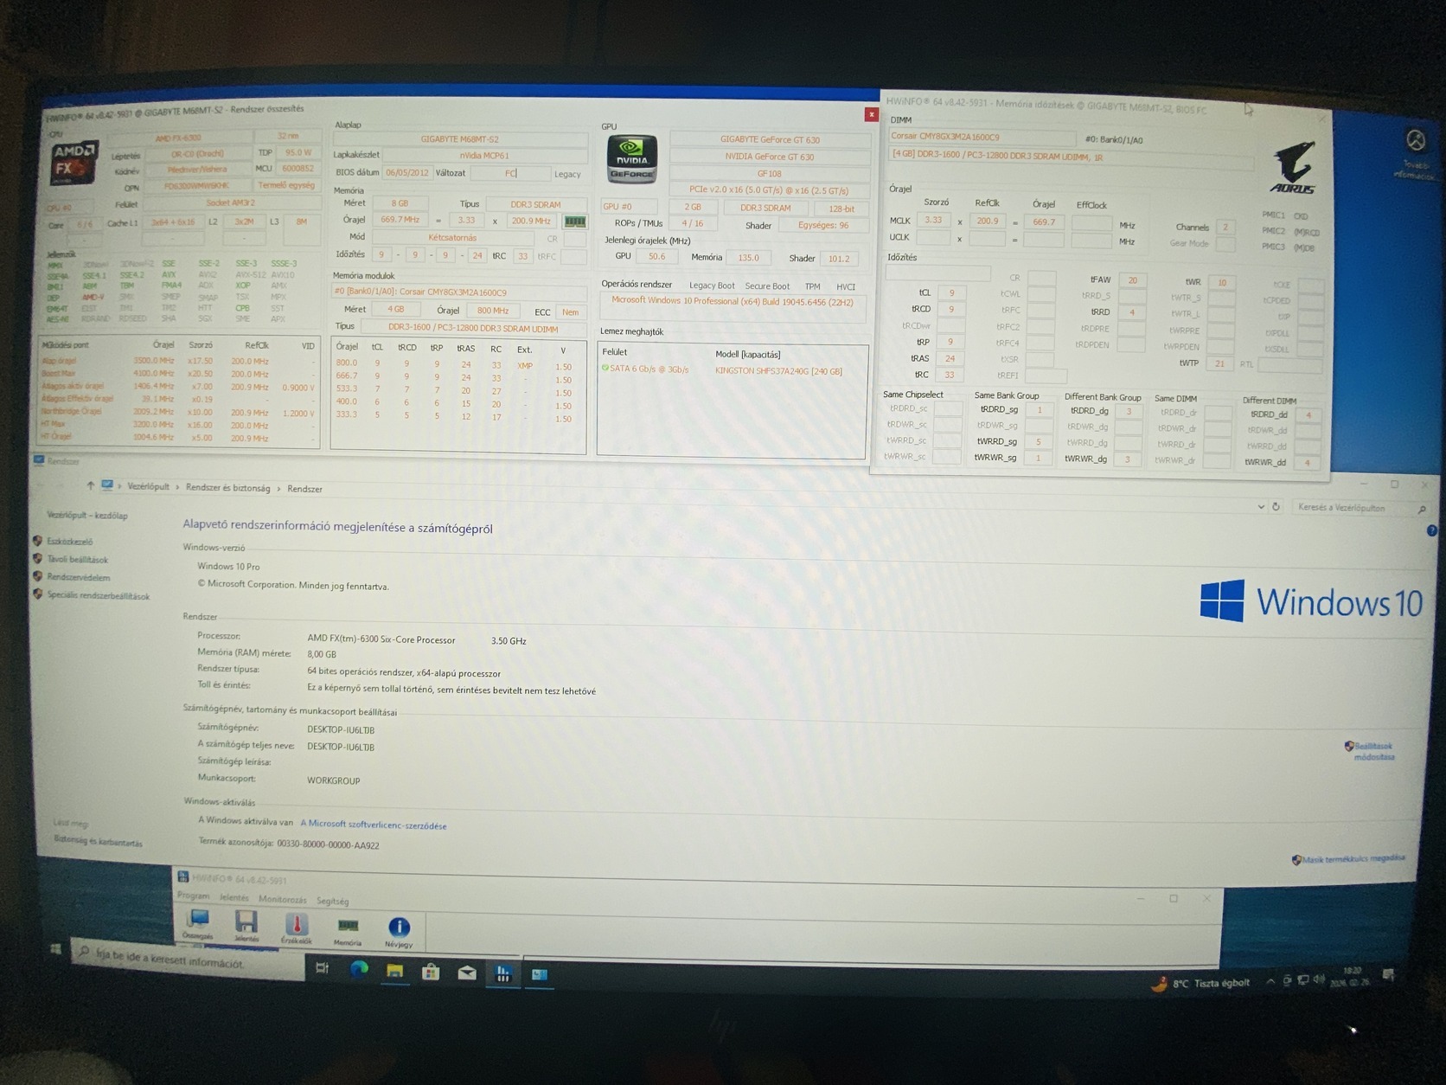Click the KINGSTON SHFS37A240G drive entry
1446x1085 pixels.
(x=778, y=371)
